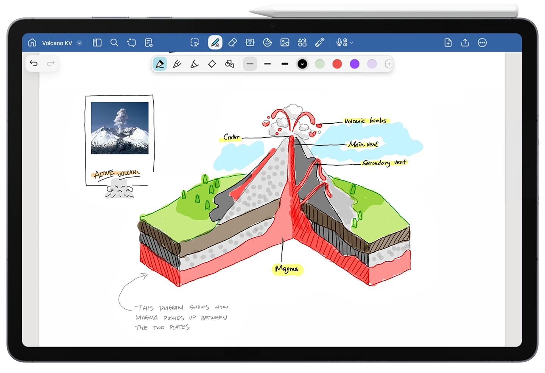545x373 pixels.
Task: Open the More options ellipsis menu
Action: click(x=482, y=43)
